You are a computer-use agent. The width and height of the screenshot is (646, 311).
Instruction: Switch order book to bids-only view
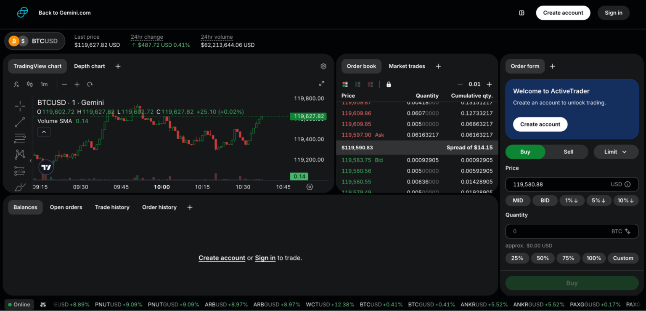(x=357, y=84)
